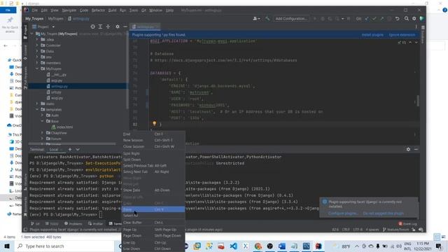Open the user account icon dropdown

pos(256,19)
